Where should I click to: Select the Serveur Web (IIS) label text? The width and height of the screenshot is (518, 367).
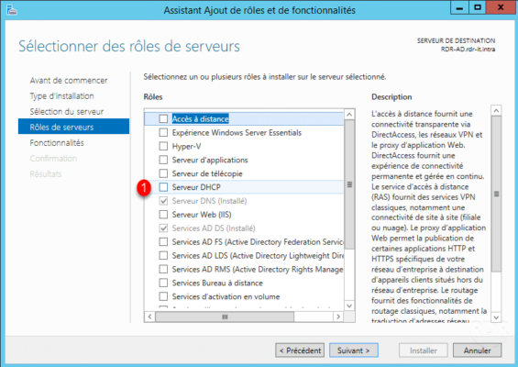click(202, 215)
